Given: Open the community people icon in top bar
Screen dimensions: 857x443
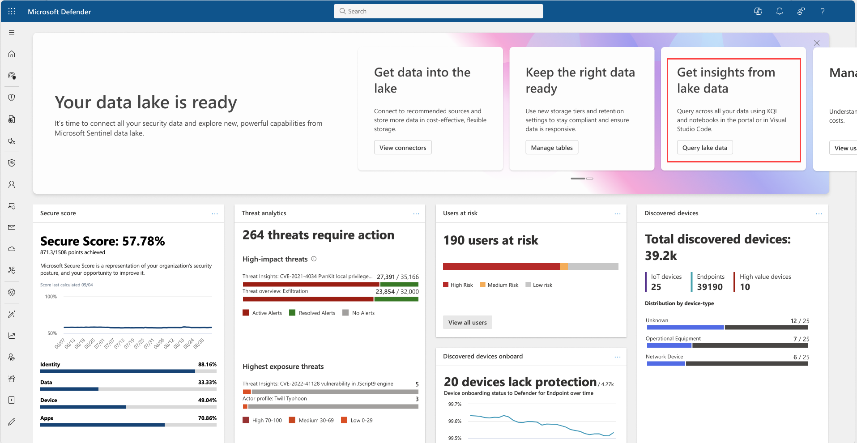Looking at the screenshot, I should pos(801,11).
